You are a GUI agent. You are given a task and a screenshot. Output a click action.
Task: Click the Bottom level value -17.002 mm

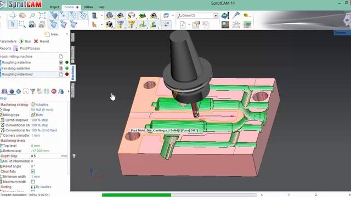[40, 151]
